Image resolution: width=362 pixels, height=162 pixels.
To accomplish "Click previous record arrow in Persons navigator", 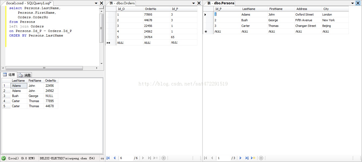I will [x=212, y=158].
